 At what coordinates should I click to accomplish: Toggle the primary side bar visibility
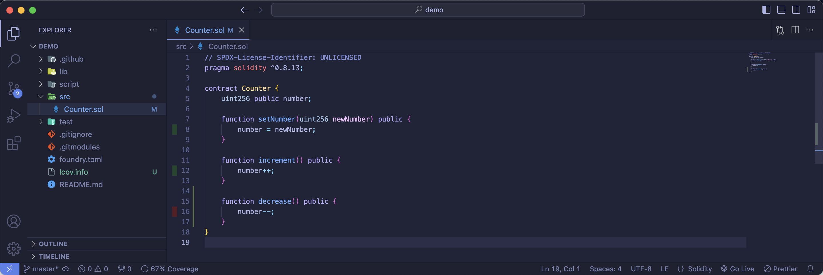point(766,10)
